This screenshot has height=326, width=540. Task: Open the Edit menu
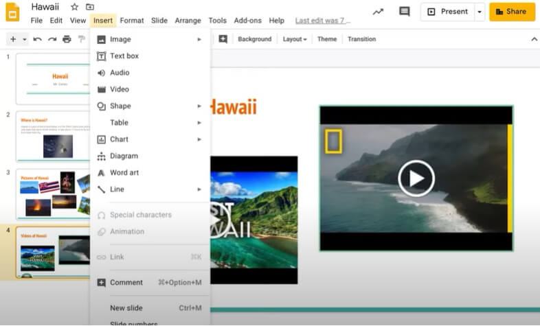(56, 21)
